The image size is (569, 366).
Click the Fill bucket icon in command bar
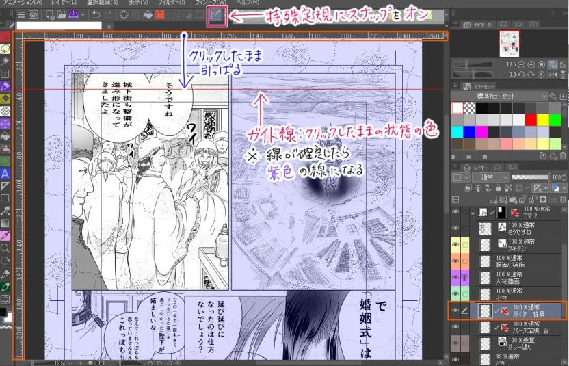(148, 15)
